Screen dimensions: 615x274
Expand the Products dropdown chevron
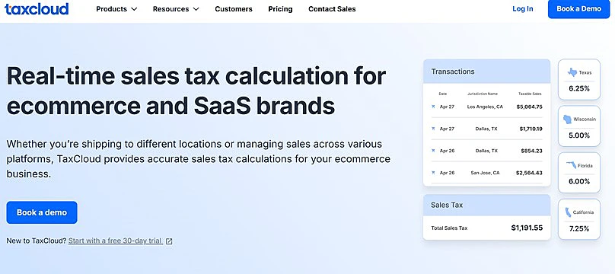(134, 9)
